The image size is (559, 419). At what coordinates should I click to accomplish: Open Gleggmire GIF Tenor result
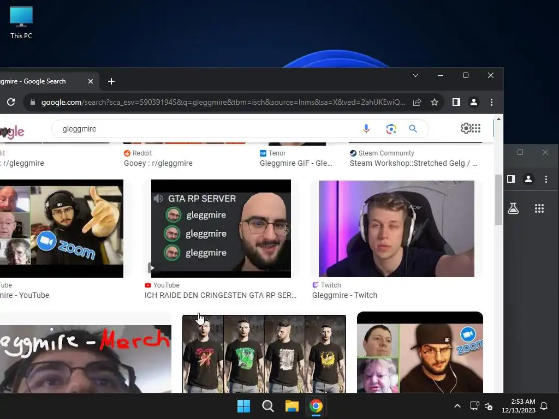pos(296,163)
